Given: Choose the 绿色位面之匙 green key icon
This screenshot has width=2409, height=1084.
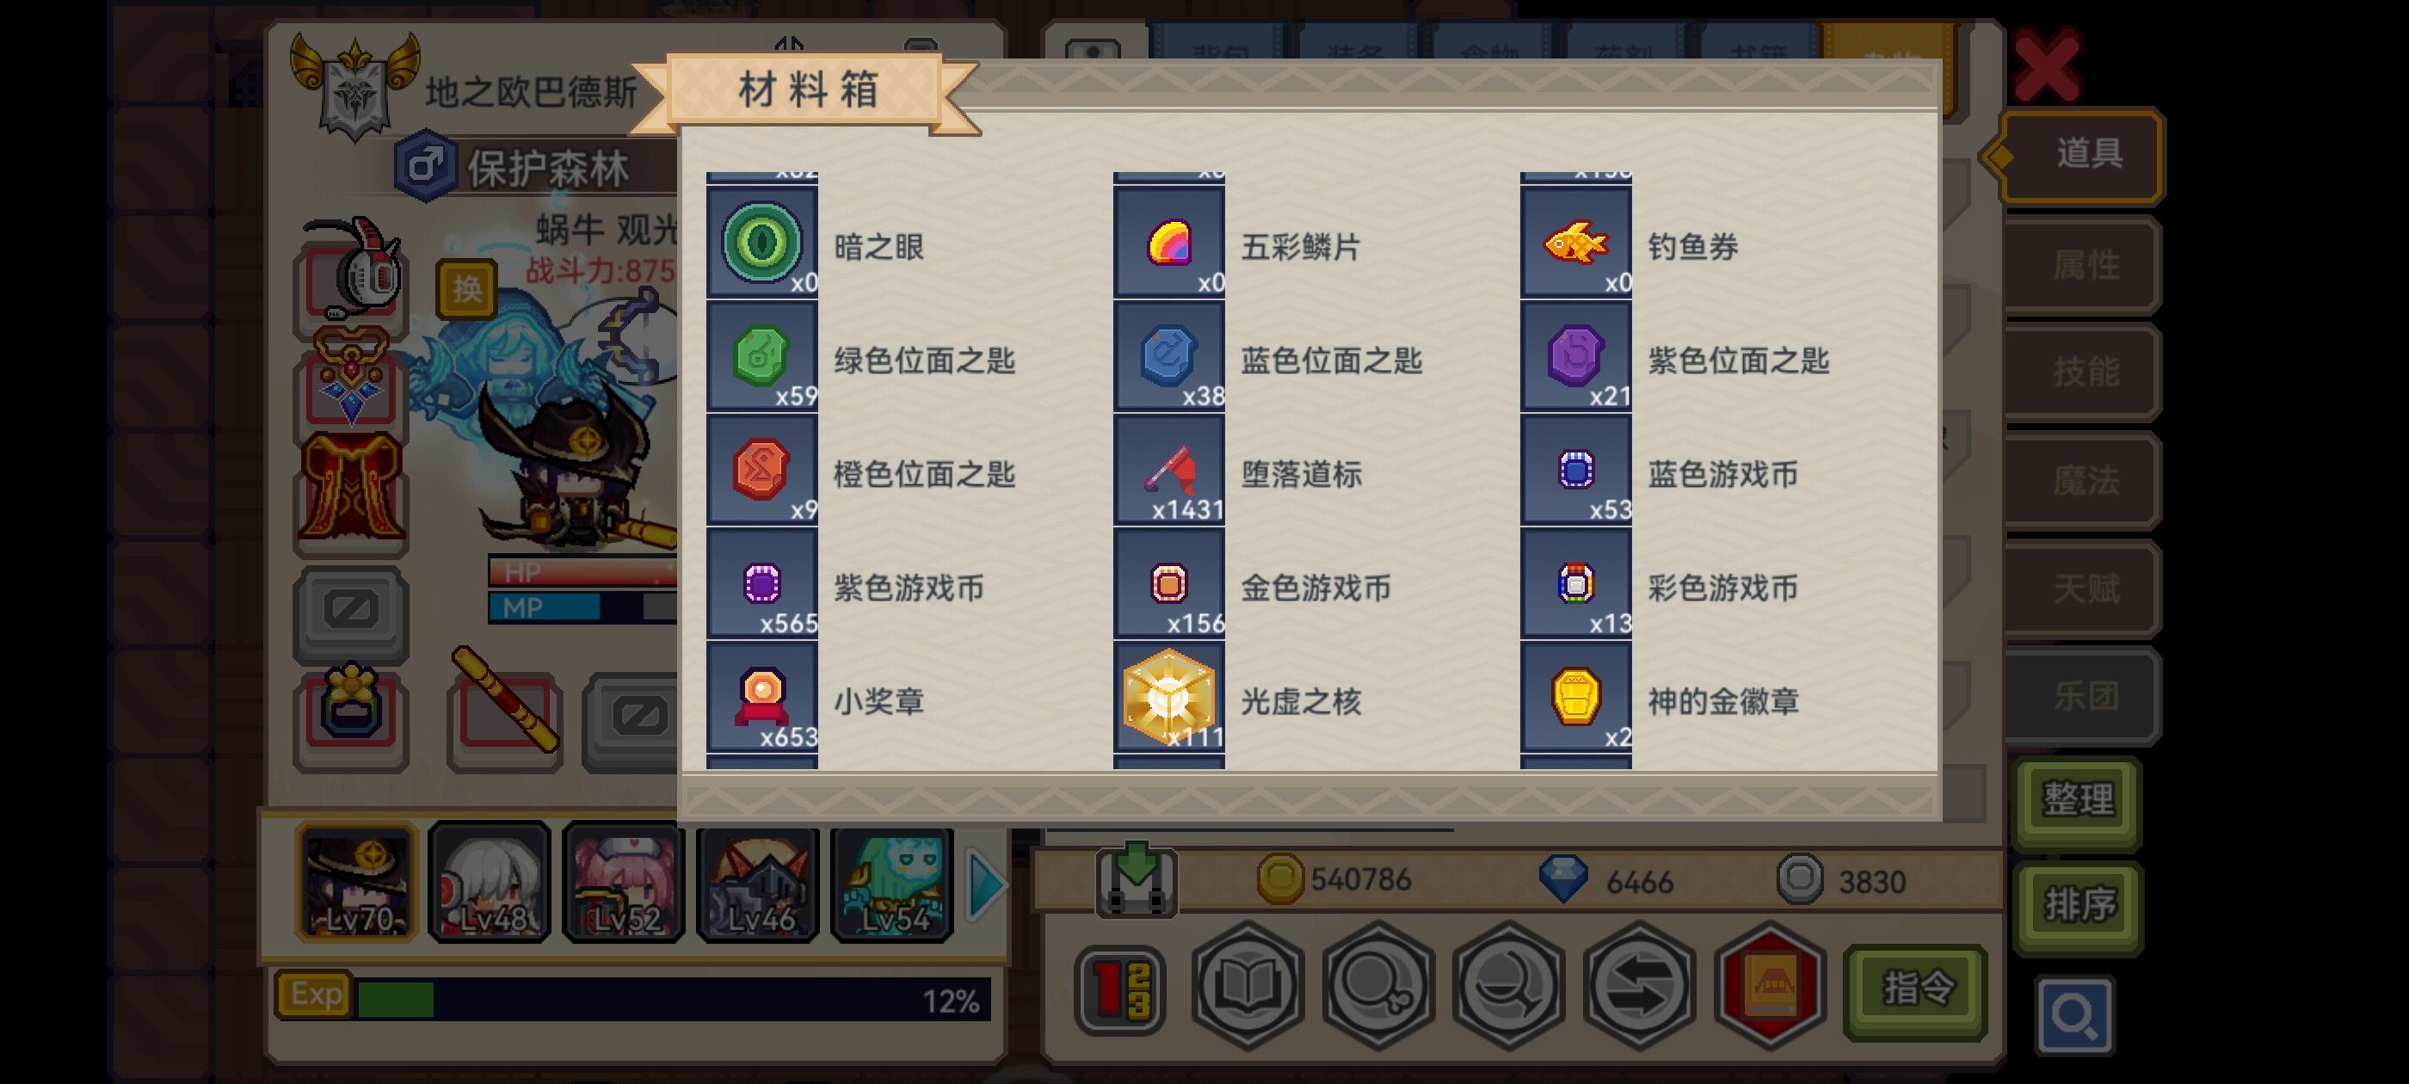Looking at the screenshot, I should pos(761,356).
